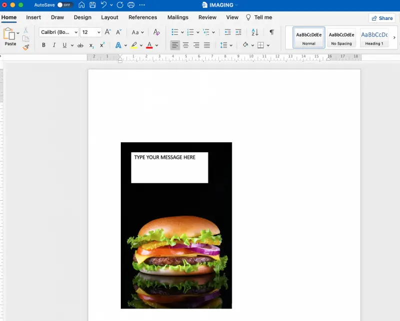The width and height of the screenshot is (400, 321).
Task: Select the No Spacing style
Action: point(342,37)
